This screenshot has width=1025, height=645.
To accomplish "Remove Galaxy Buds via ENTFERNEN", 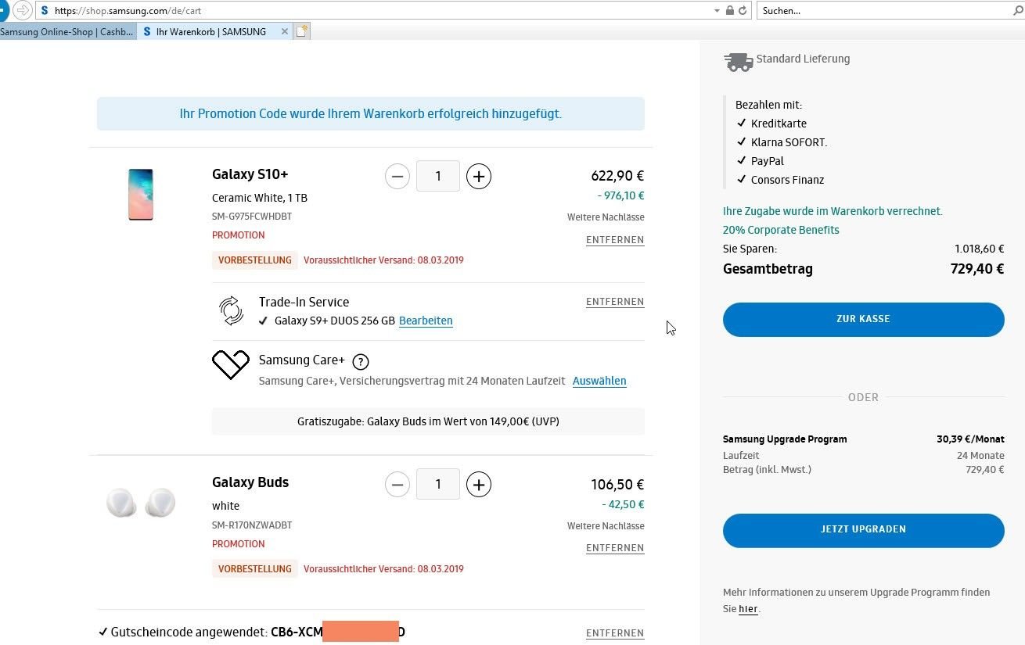I will (x=615, y=548).
